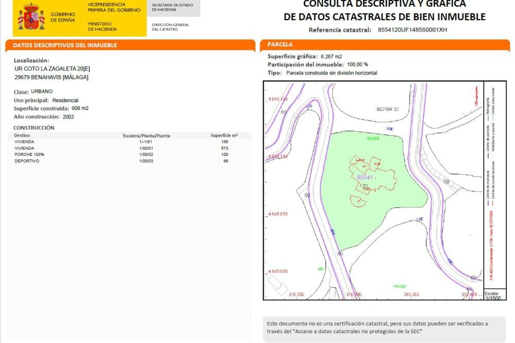
Task: Click the Dirección General del Catastro label
Action: [x=170, y=27]
